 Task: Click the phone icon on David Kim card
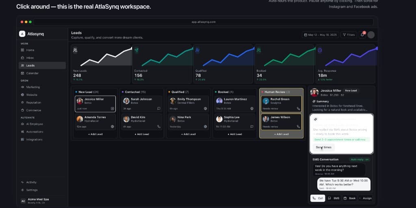pyautogui.click(x=159, y=127)
